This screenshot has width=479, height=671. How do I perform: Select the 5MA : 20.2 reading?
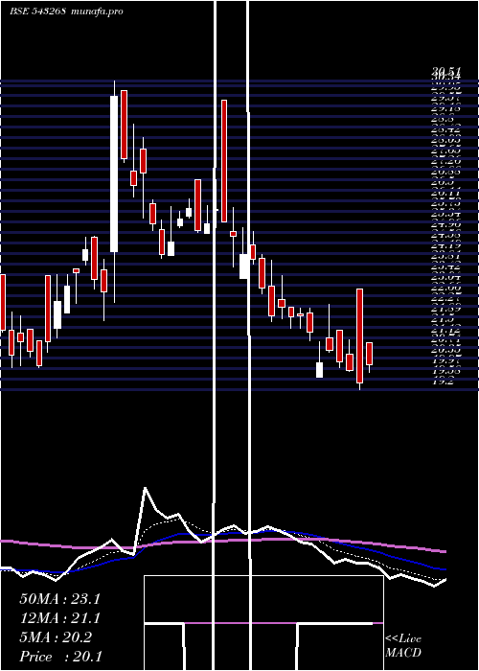coord(56,637)
